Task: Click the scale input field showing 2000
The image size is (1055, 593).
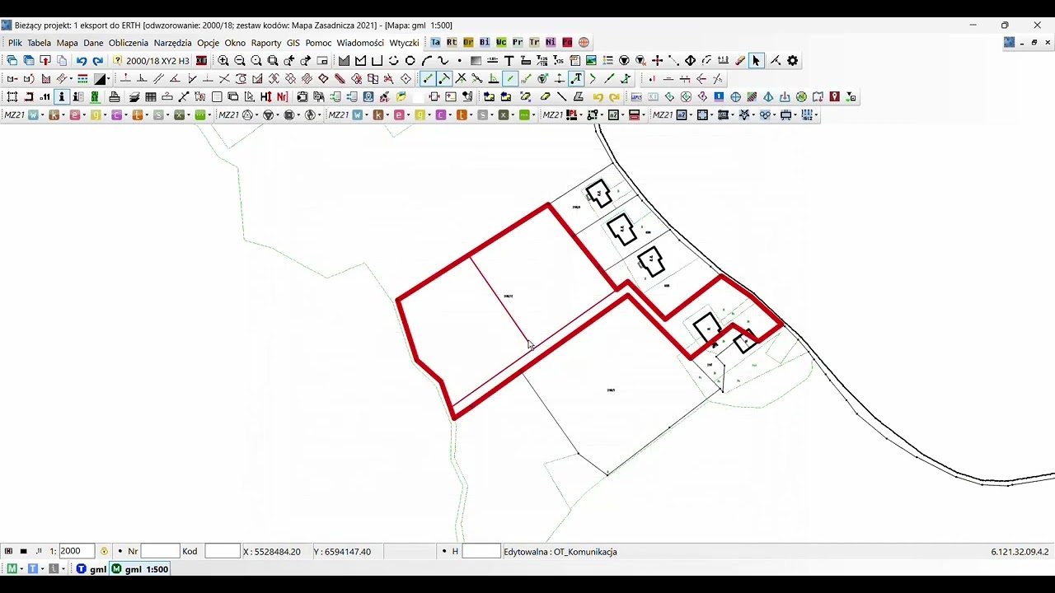Action: (x=77, y=551)
